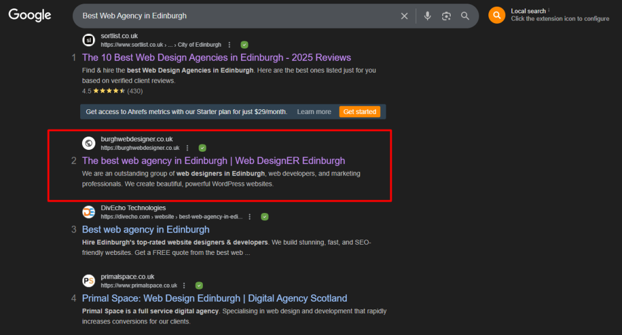Click the orange Local search extension icon
622x335 pixels.
497,15
